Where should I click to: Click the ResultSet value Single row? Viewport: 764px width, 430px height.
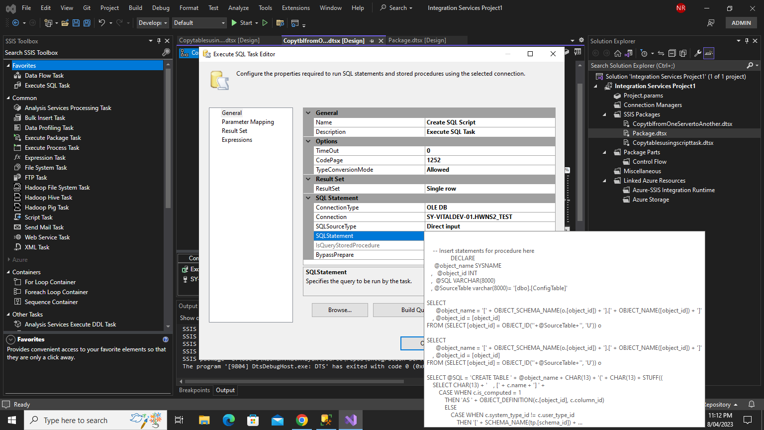coord(490,189)
